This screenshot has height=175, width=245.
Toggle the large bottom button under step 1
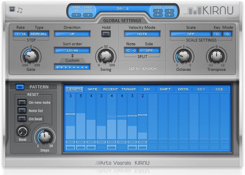coord(70,147)
